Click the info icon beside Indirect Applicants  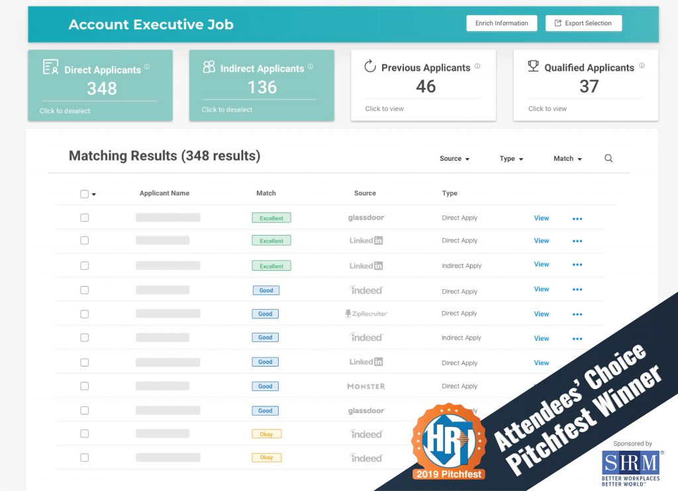[310, 67]
